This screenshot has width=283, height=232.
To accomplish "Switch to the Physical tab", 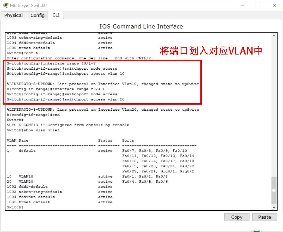I will 13,15.
